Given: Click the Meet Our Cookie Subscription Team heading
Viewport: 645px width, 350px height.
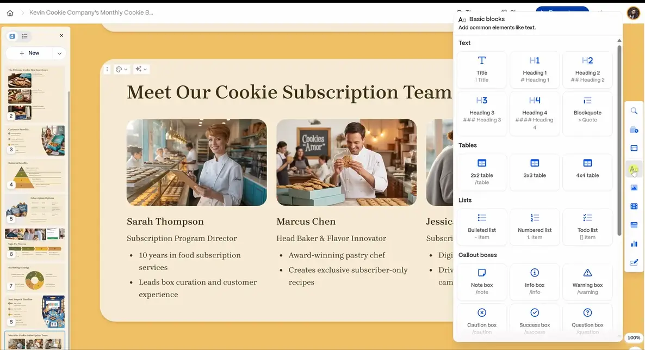Looking at the screenshot, I should point(289,92).
